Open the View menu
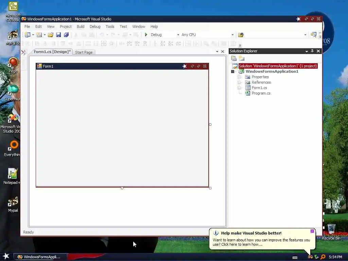 (x=51, y=27)
